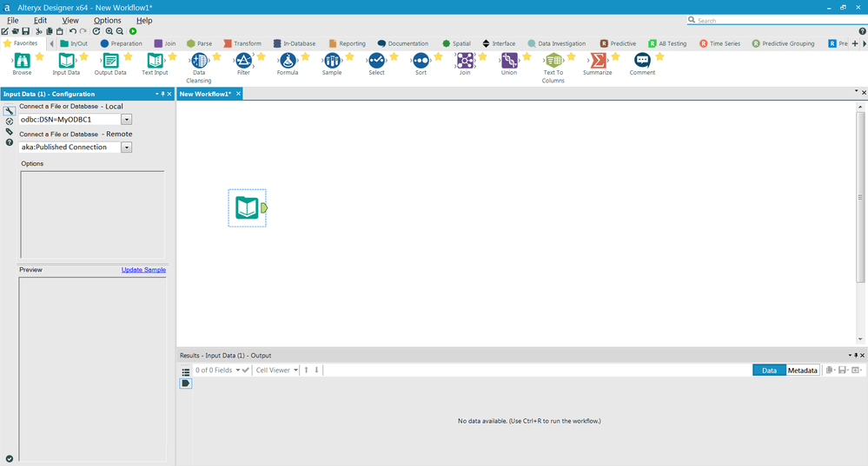Viewport: 868px width, 466px height.
Task: Refresh with the circular arrow toolbar icon
Action: (96, 31)
